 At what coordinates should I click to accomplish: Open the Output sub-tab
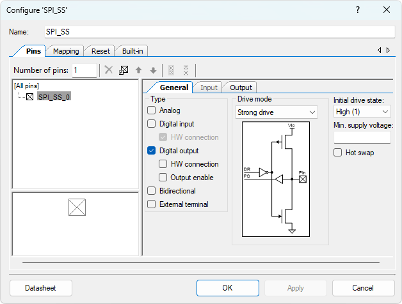coord(241,87)
